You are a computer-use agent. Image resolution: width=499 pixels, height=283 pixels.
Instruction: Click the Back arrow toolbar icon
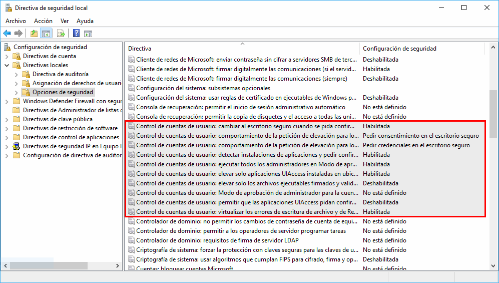pyautogui.click(x=7, y=34)
